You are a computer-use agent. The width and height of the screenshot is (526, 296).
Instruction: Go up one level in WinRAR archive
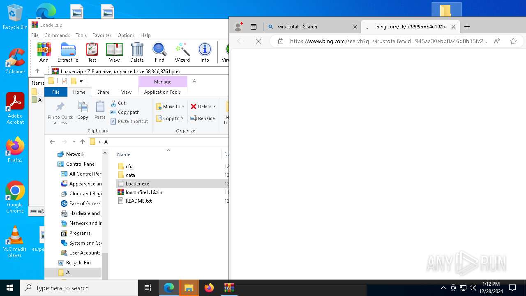37,71
